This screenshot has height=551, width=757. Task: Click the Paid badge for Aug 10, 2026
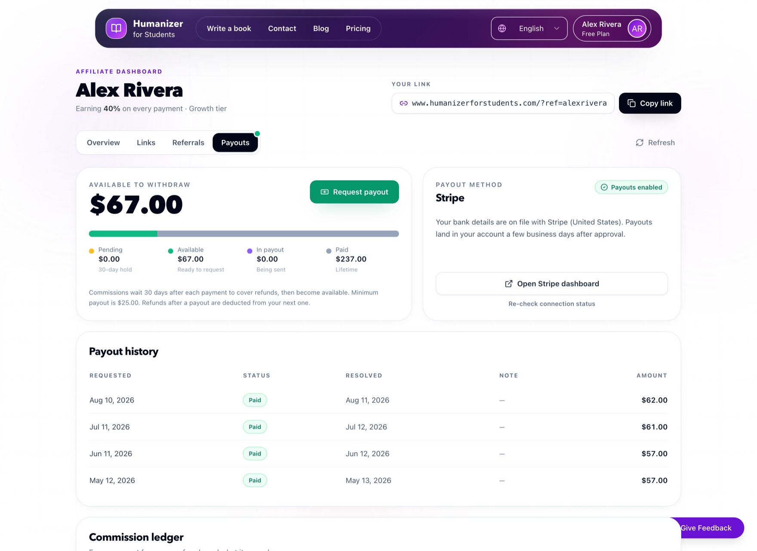255,400
